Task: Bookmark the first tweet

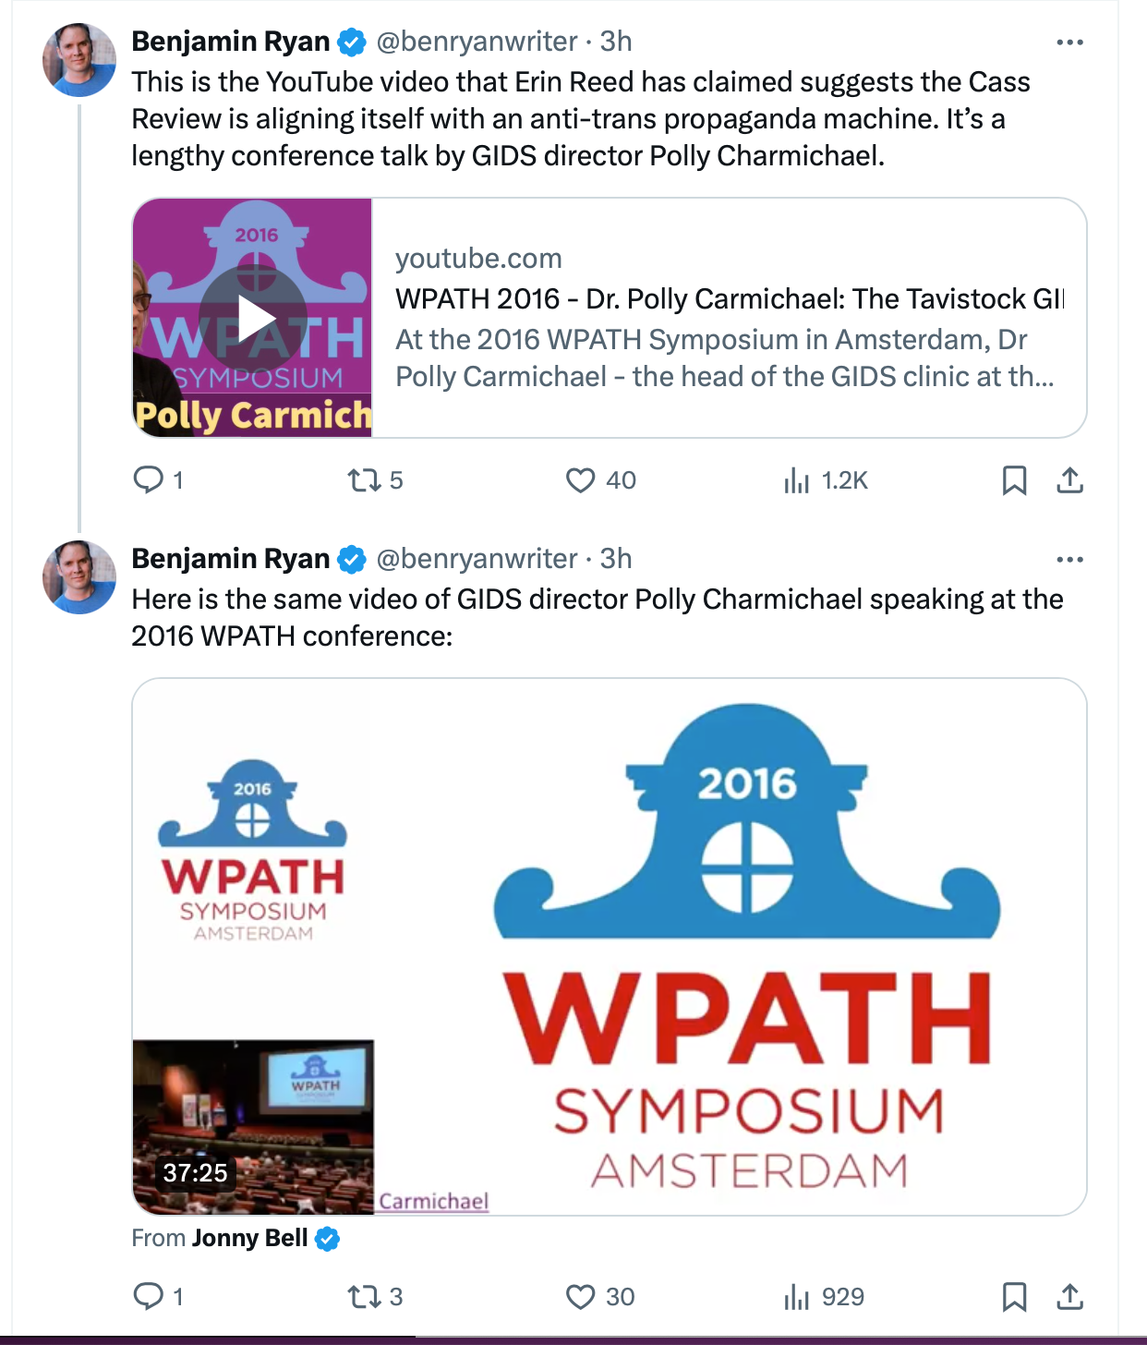Action: 1014,479
